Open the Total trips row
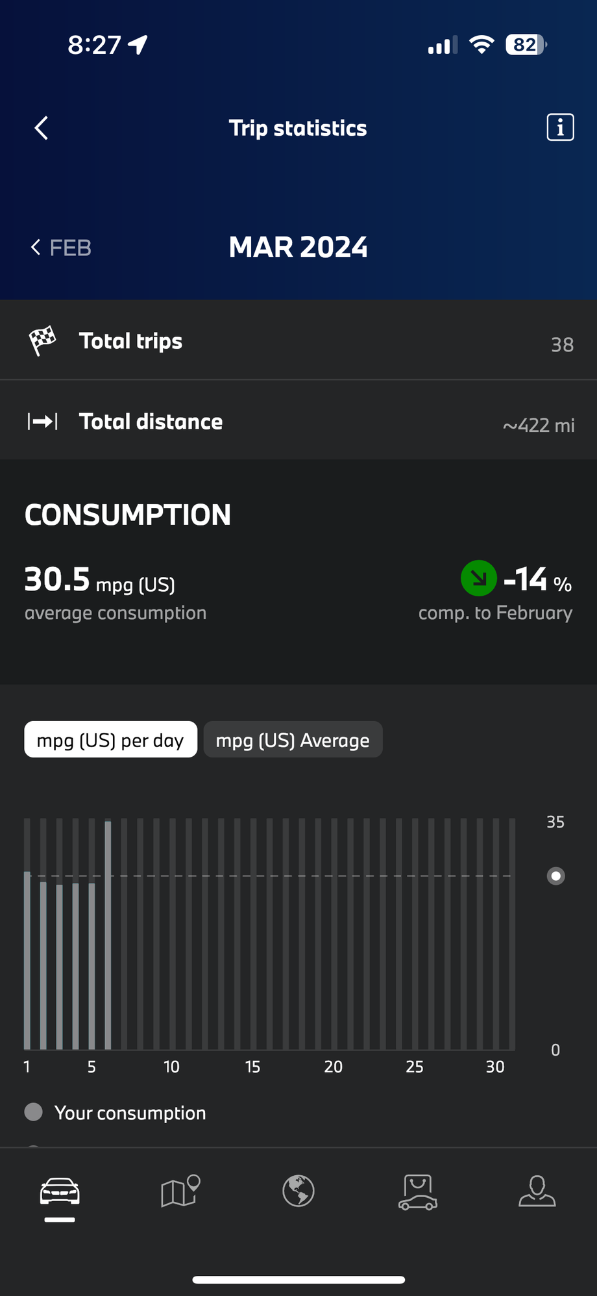 (298, 340)
